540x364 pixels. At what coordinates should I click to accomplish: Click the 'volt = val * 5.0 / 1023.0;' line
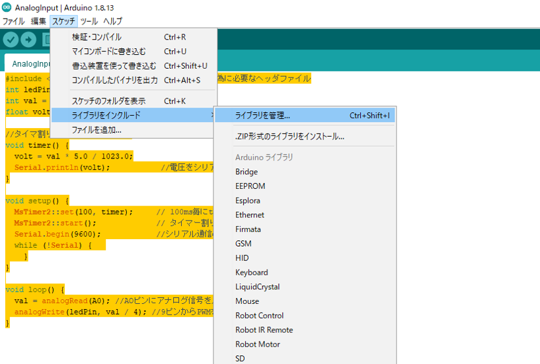73,157
